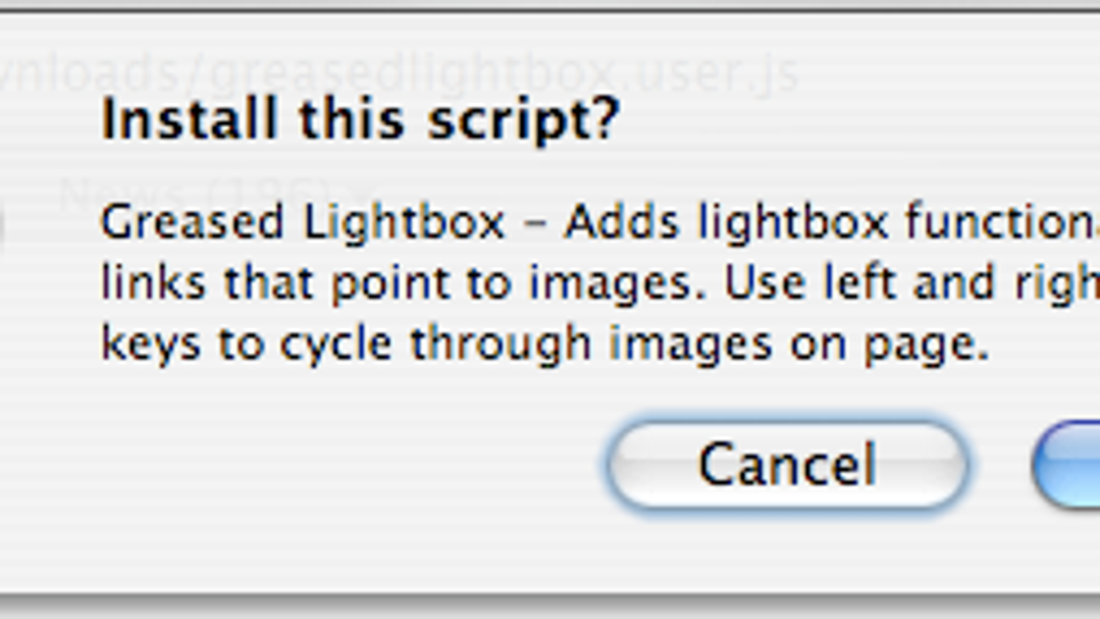Image resolution: width=1100 pixels, height=619 pixels.
Task: Click the blue default button beside Cancel
Action: point(1067,465)
